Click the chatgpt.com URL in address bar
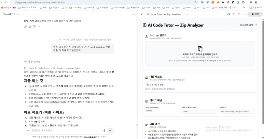264x139 pixels. coord(40,2)
